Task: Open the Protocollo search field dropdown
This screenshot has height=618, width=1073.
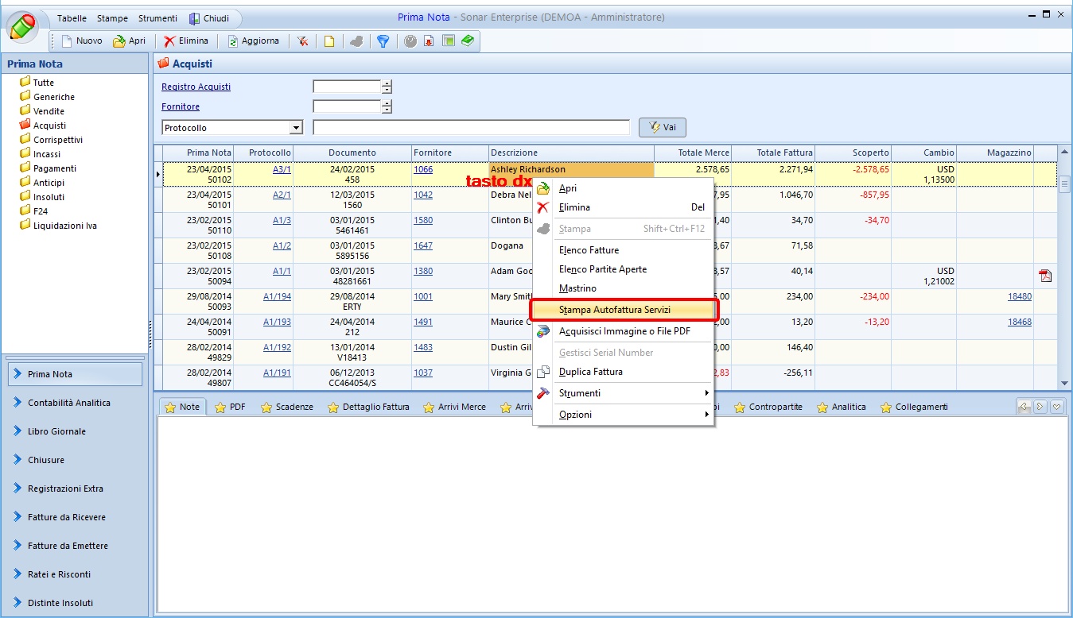Action: (x=296, y=128)
